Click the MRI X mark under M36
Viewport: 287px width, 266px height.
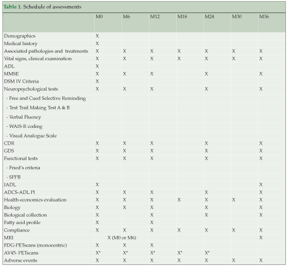click(x=261, y=238)
